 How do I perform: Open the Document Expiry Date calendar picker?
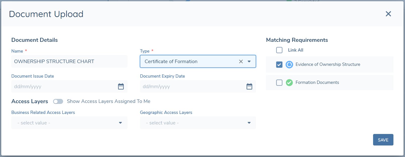click(x=249, y=86)
